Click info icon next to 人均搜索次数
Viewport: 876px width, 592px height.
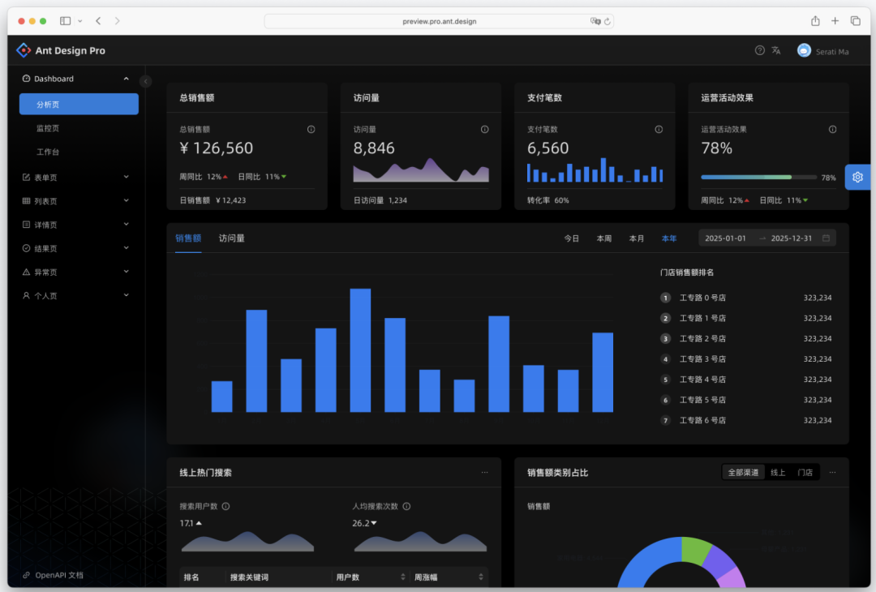click(x=406, y=507)
